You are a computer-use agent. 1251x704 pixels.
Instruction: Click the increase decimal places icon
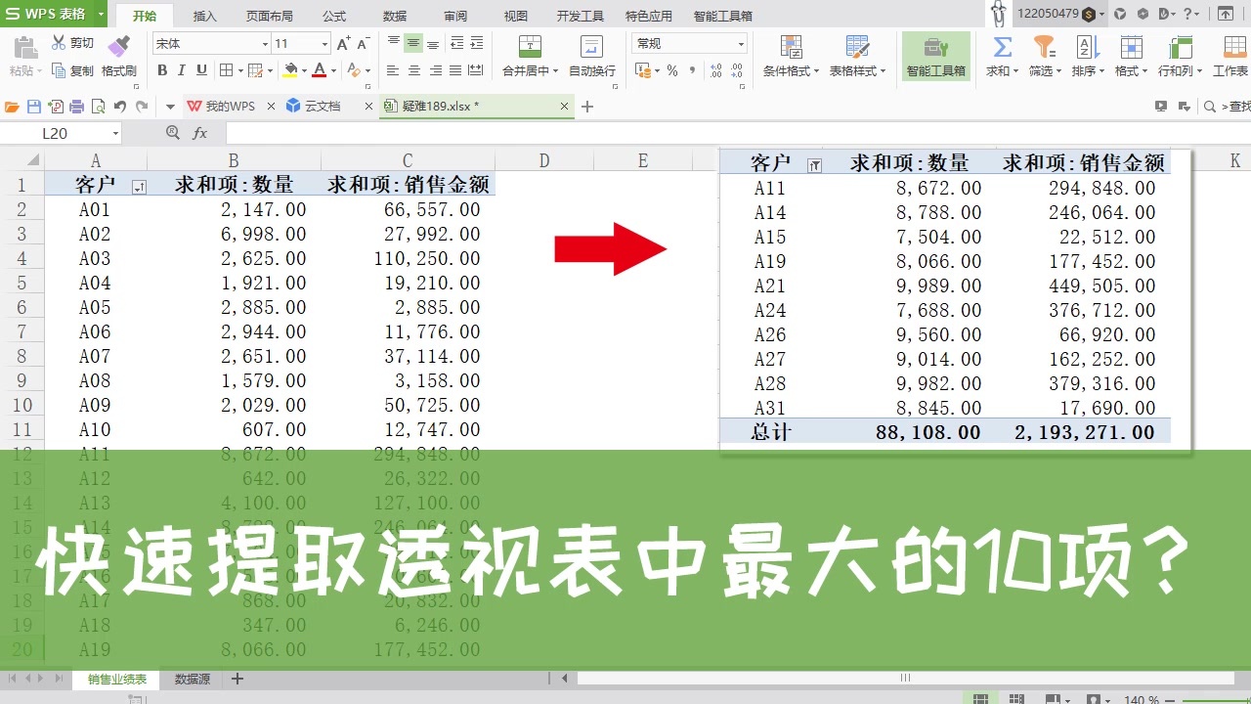click(x=716, y=70)
